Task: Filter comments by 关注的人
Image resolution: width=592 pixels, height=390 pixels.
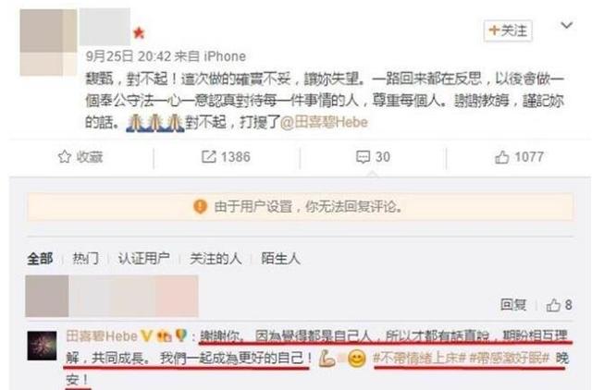Action: tap(216, 259)
